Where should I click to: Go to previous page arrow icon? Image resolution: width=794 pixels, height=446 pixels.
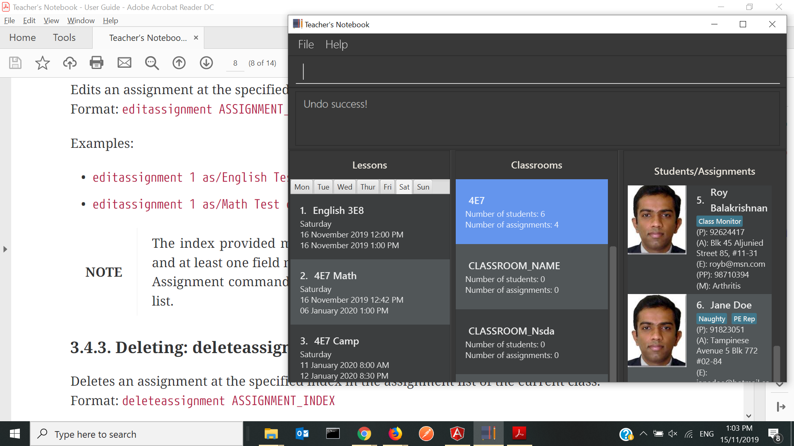(x=179, y=63)
